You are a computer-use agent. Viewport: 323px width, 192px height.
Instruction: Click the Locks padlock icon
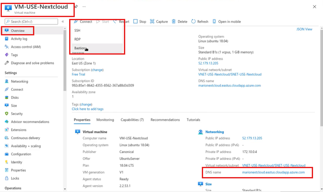pos(7,178)
